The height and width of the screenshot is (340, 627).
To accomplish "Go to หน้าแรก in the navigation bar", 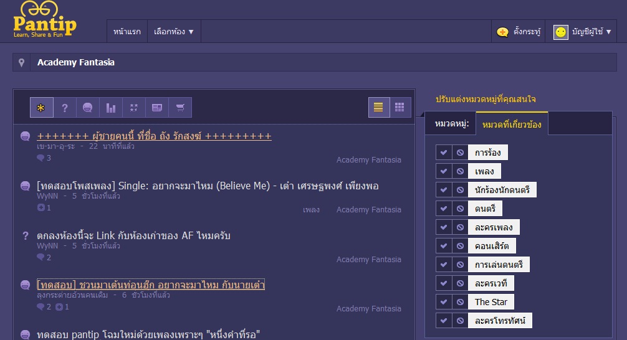I will 127,32.
